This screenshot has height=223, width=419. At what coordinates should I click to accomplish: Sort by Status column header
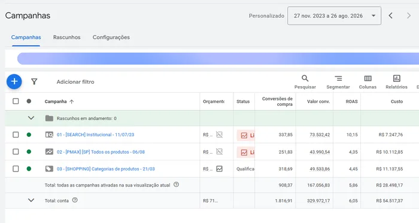point(243,102)
